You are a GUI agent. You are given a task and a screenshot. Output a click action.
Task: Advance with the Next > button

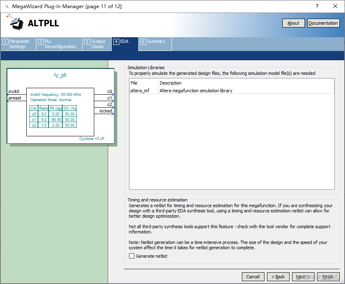(303, 277)
